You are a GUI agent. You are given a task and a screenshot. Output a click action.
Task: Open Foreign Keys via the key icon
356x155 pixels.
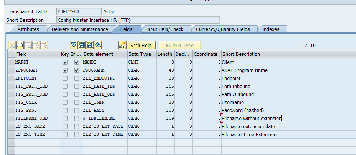pyautogui.click(x=122, y=45)
